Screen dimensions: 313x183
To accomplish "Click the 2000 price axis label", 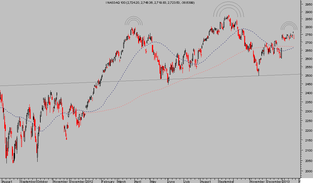I will 306,171.
